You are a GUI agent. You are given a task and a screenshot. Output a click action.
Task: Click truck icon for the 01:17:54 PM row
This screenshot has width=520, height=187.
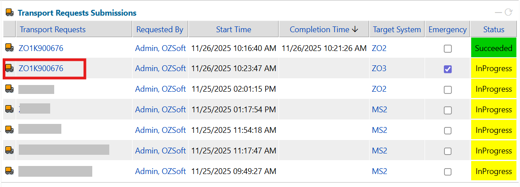[x=9, y=110]
